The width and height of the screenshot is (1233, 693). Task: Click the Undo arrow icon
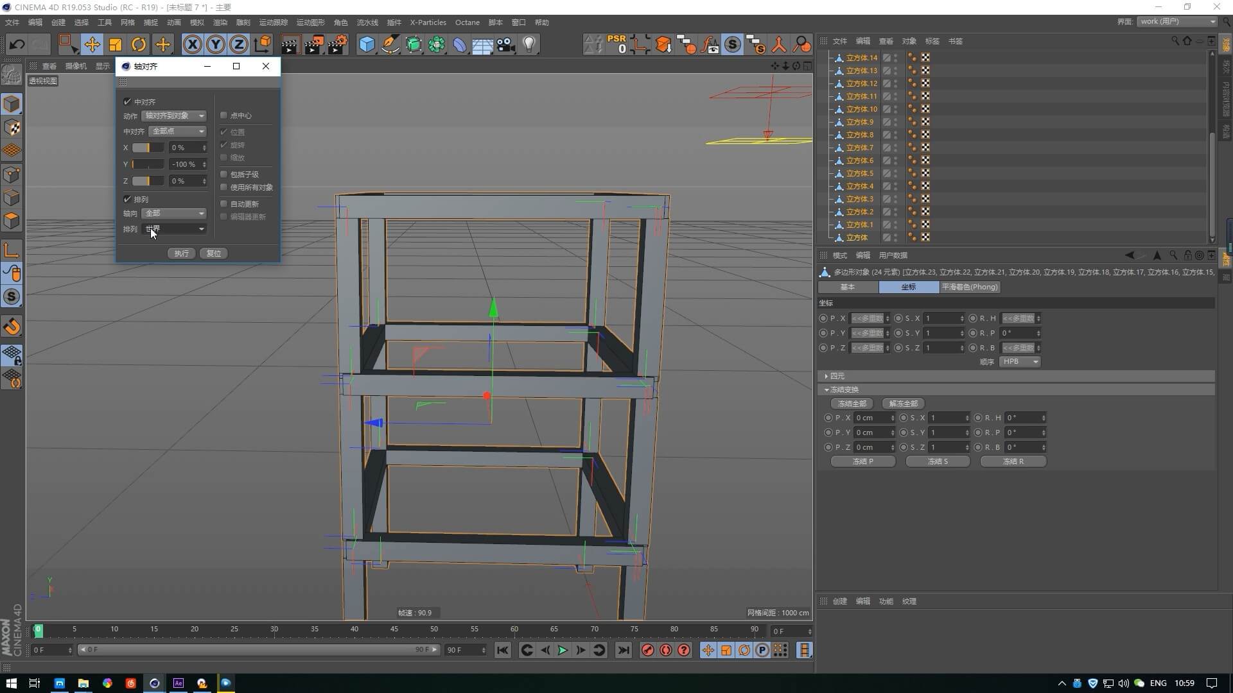[17, 44]
